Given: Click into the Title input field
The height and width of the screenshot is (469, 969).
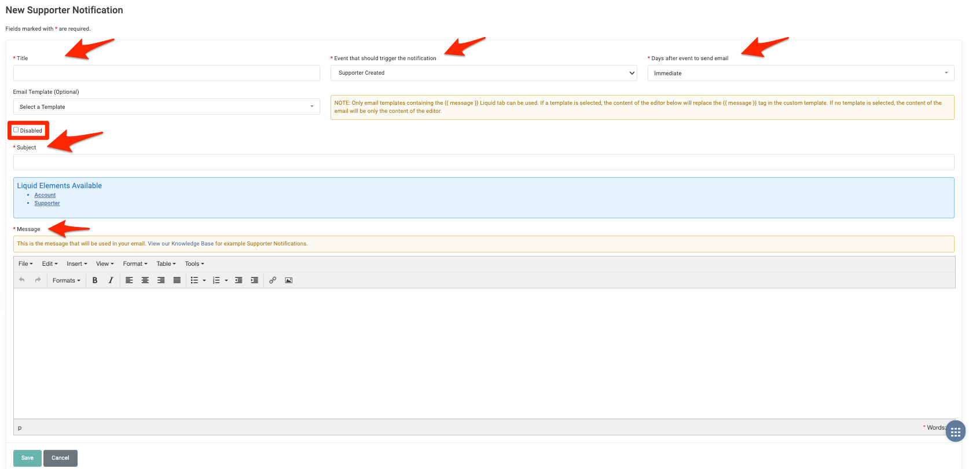Looking at the screenshot, I should pos(167,73).
